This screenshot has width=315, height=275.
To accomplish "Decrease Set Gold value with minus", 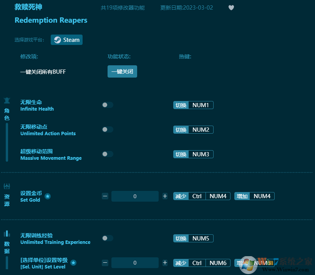I will tap(105, 196).
